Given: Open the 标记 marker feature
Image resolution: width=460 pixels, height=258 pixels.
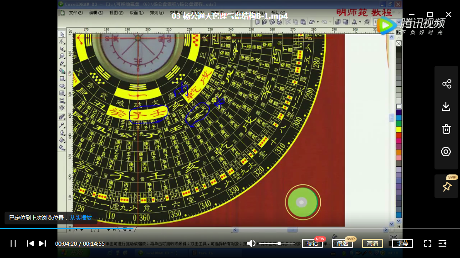Looking at the screenshot, I should click(312, 243).
